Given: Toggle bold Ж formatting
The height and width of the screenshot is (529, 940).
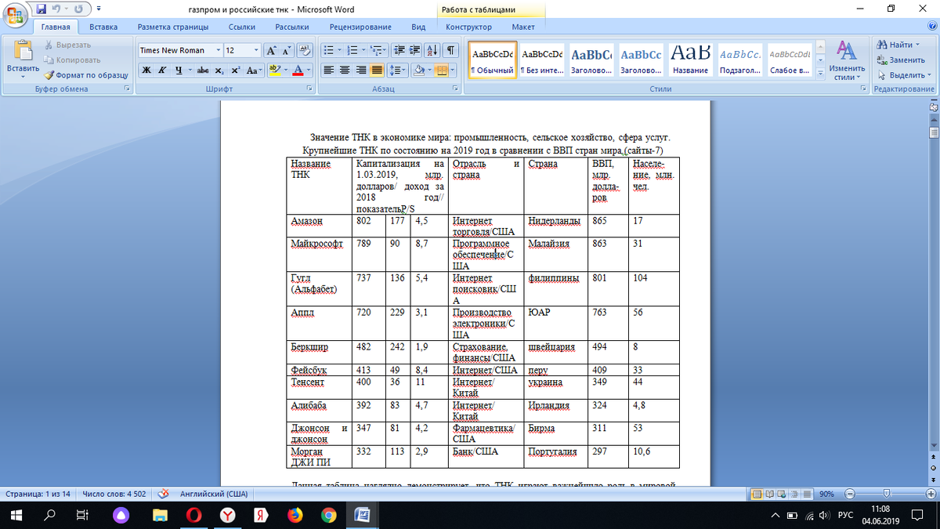Looking at the screenshot, I should click(146, 71).
